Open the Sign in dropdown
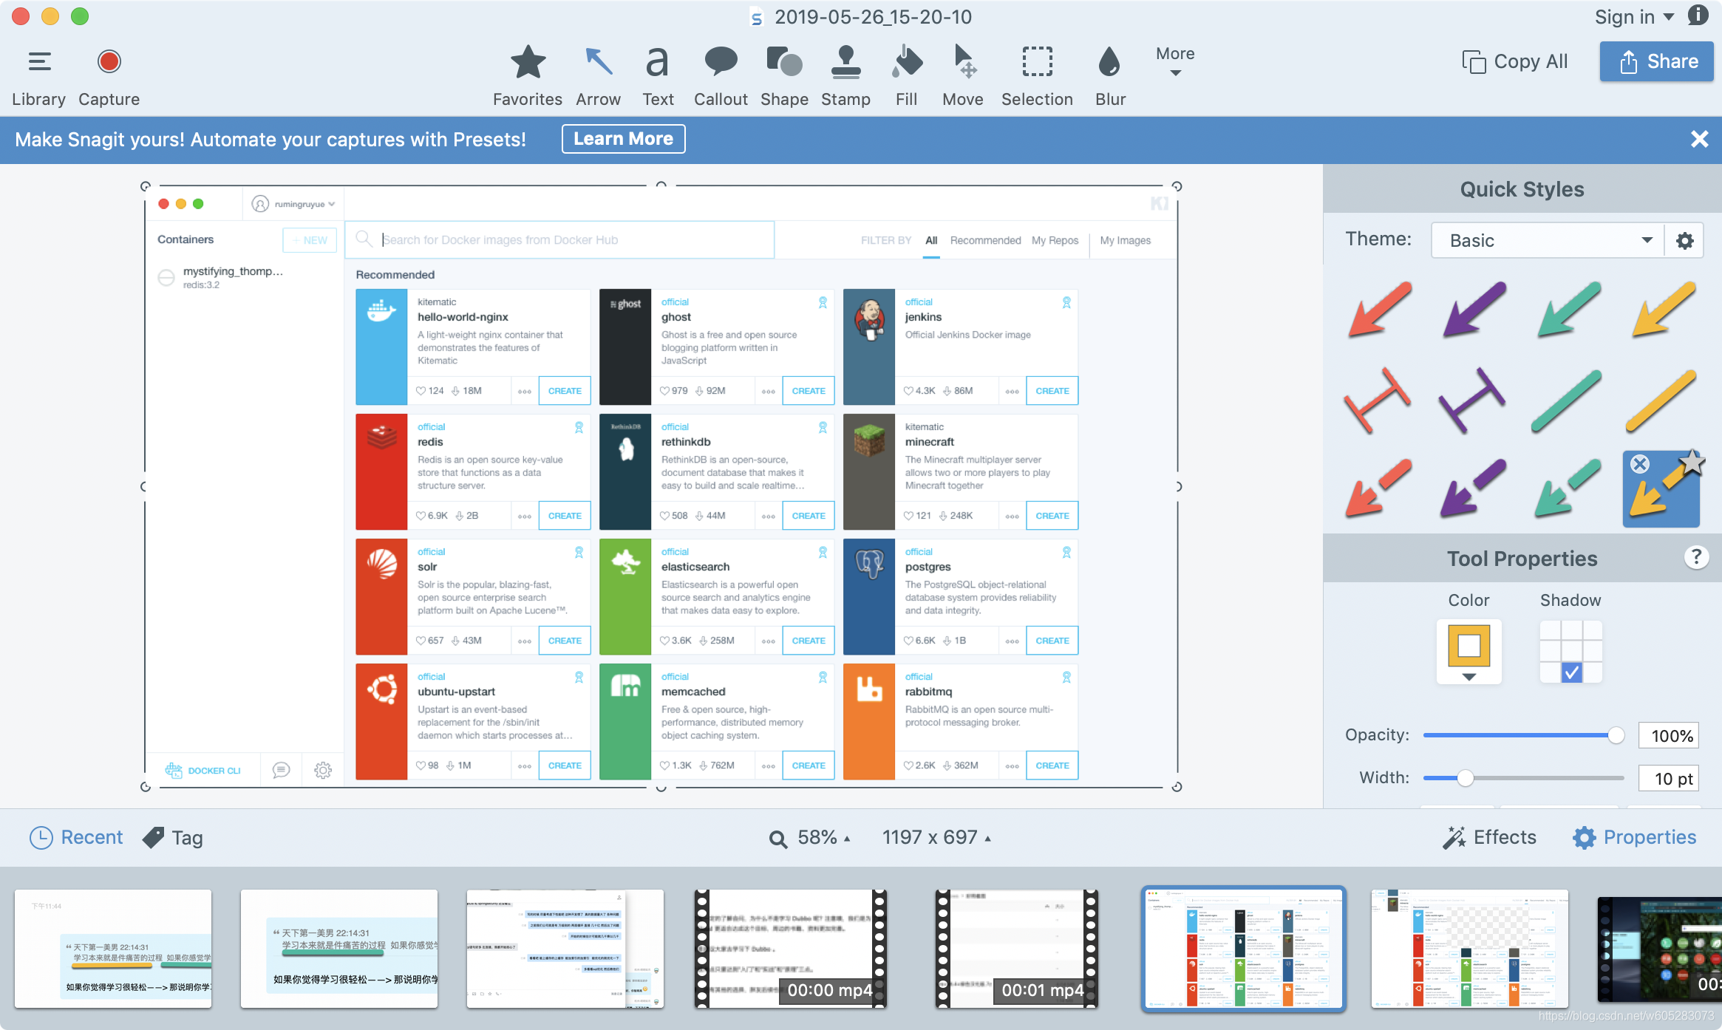Viewport: 1722px width, 1030px height. 1634,17
